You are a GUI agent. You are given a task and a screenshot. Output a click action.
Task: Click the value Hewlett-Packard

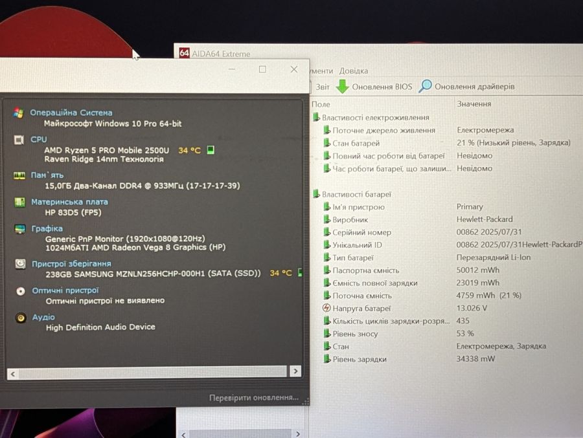(x=485, y=219)
